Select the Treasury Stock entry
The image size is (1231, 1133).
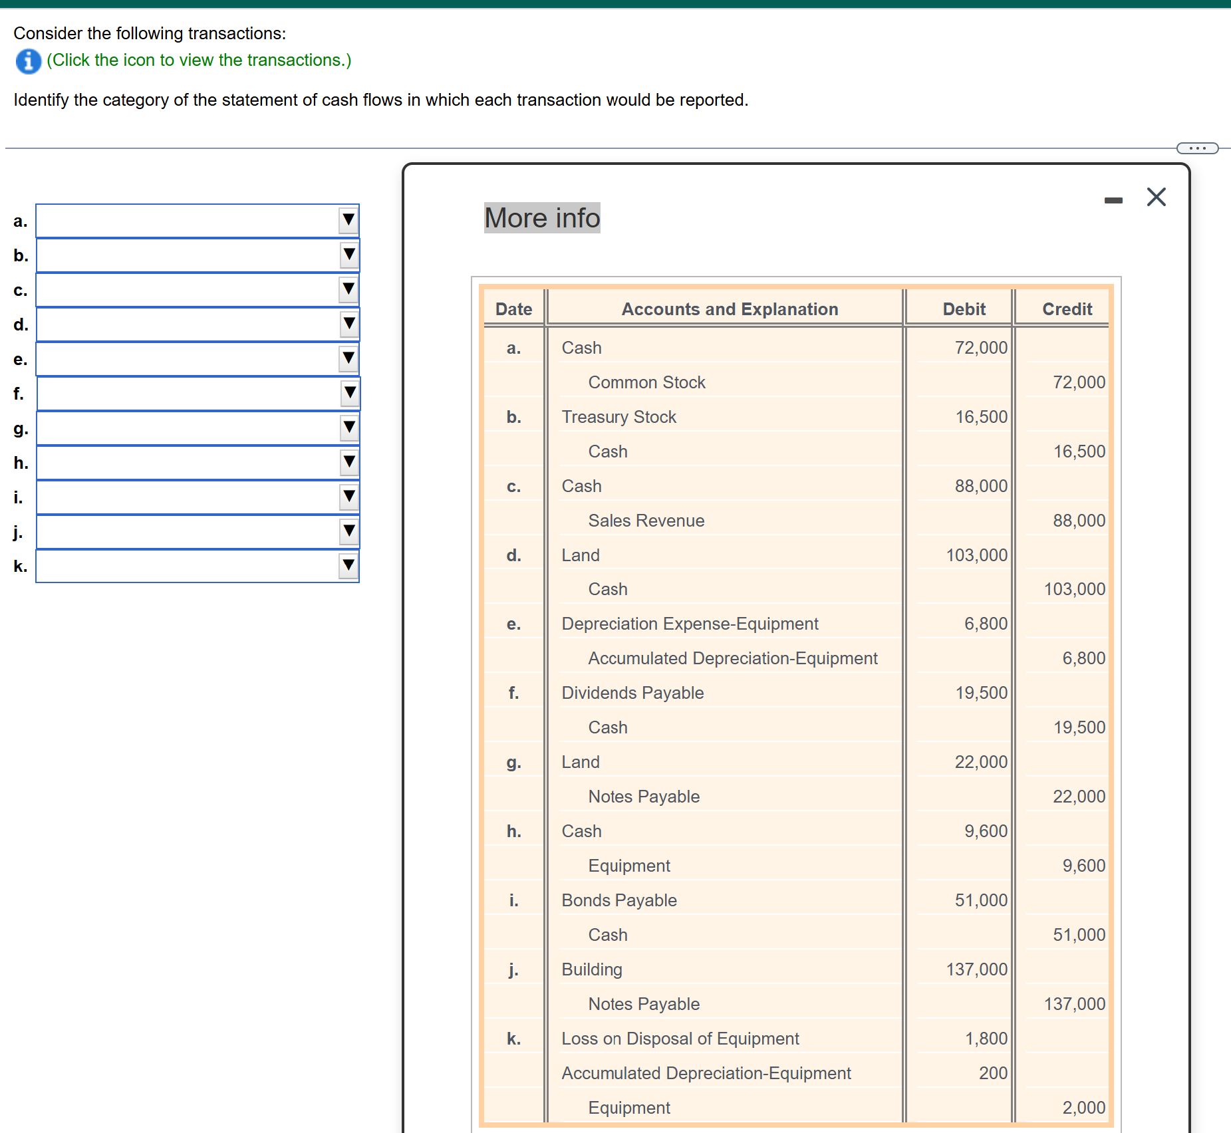tap(618, 417)
